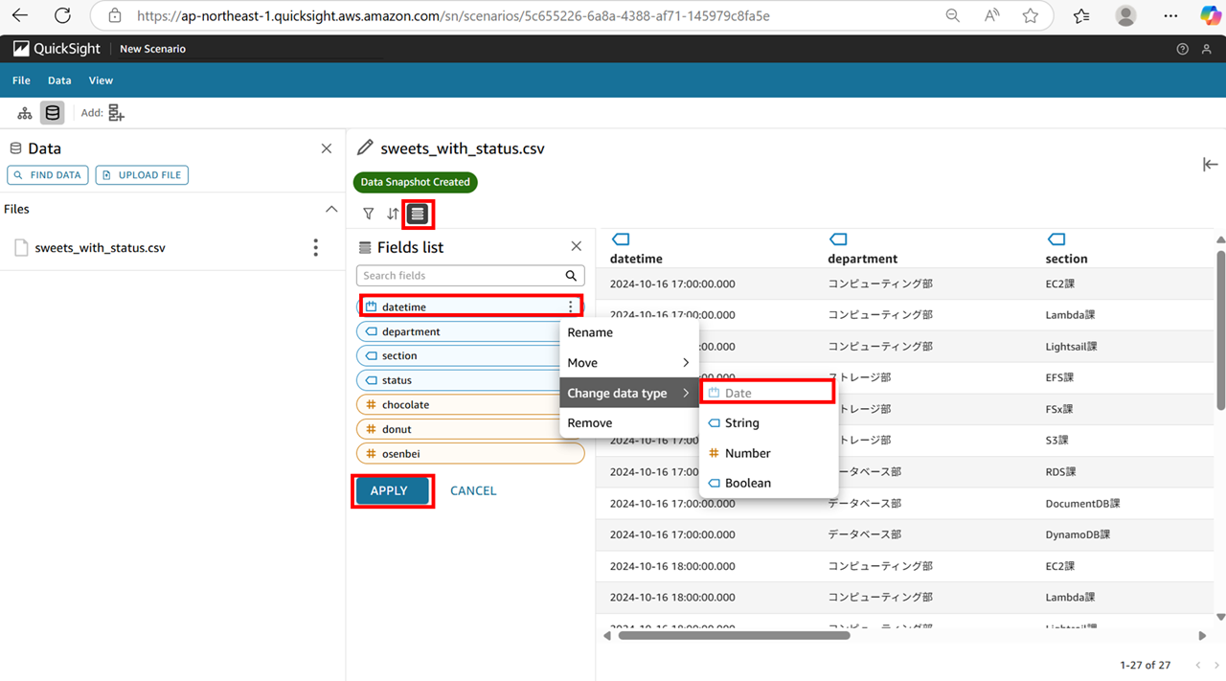Screen dimensions: 1226x681
Task: Open the sort arrows icon
Action: 393,214
